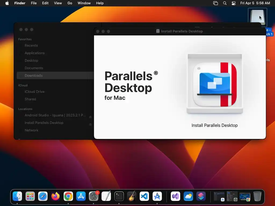Select Documents in Finder sidebar
Image resolution: width=275 pixels, height=206 pixels.
click(55, 68)
